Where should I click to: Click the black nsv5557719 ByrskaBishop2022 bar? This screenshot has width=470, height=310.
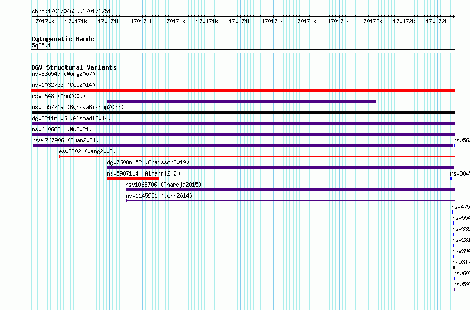tap(243, 112)
